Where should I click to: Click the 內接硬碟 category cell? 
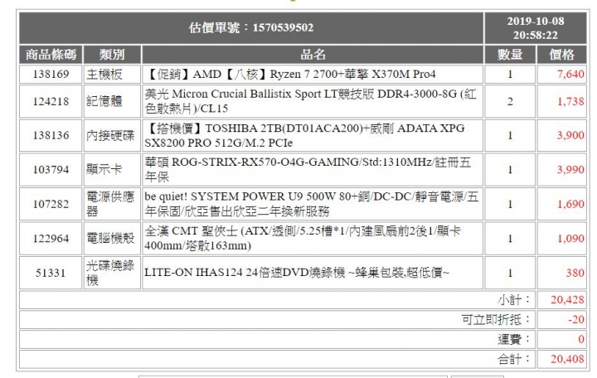110,135
